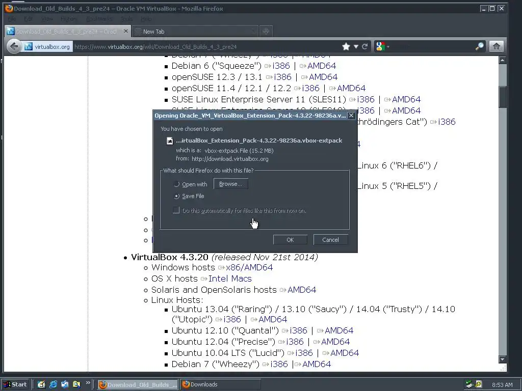This screenshot has height=391, width=522.
Task: Click the virtualbox.org site identity button
Action: click(47, 46)
